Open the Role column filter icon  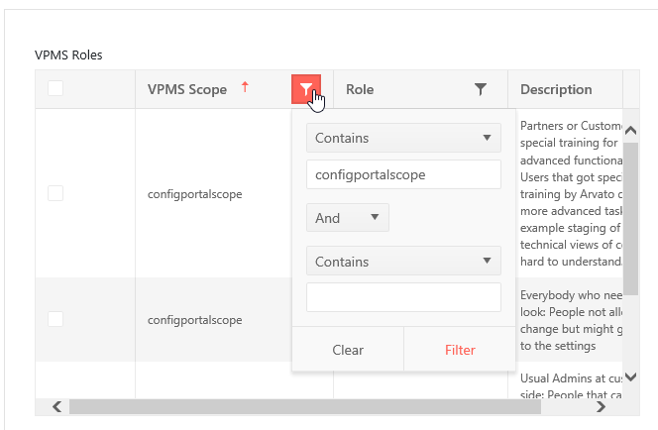pos(481,89)
